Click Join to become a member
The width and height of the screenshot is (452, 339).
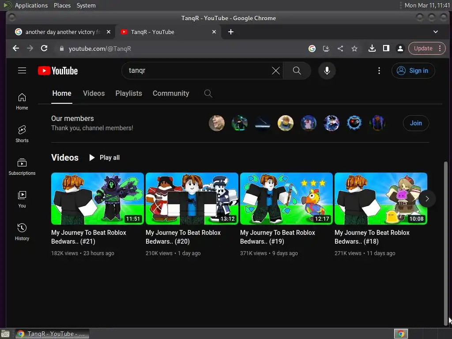(x=416, y=123)
